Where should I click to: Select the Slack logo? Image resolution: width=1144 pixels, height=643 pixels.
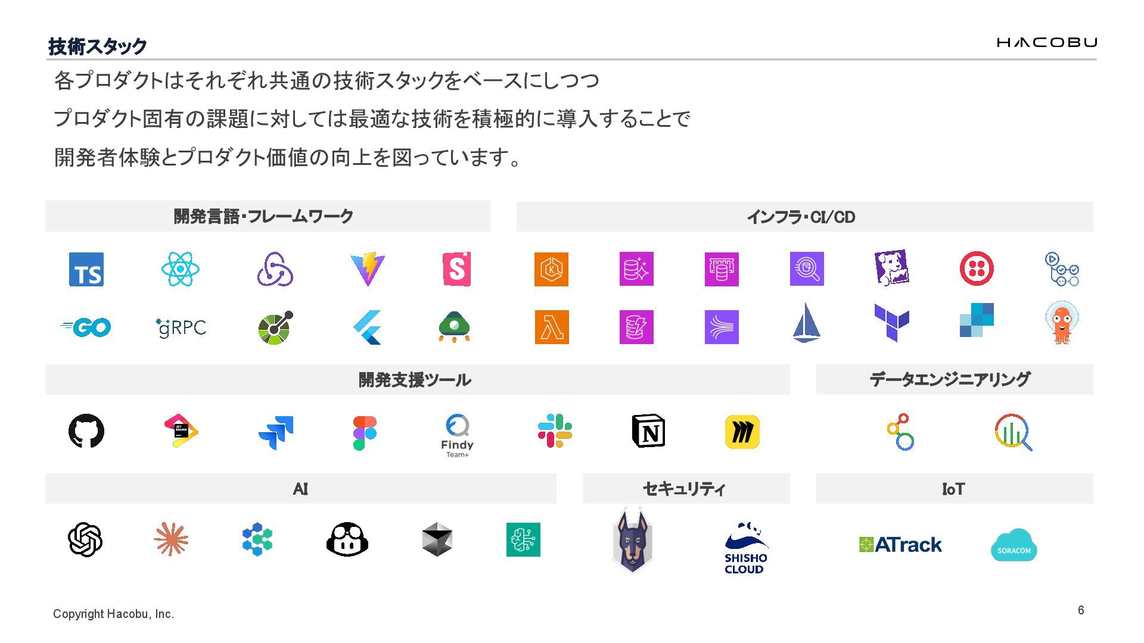555,431
